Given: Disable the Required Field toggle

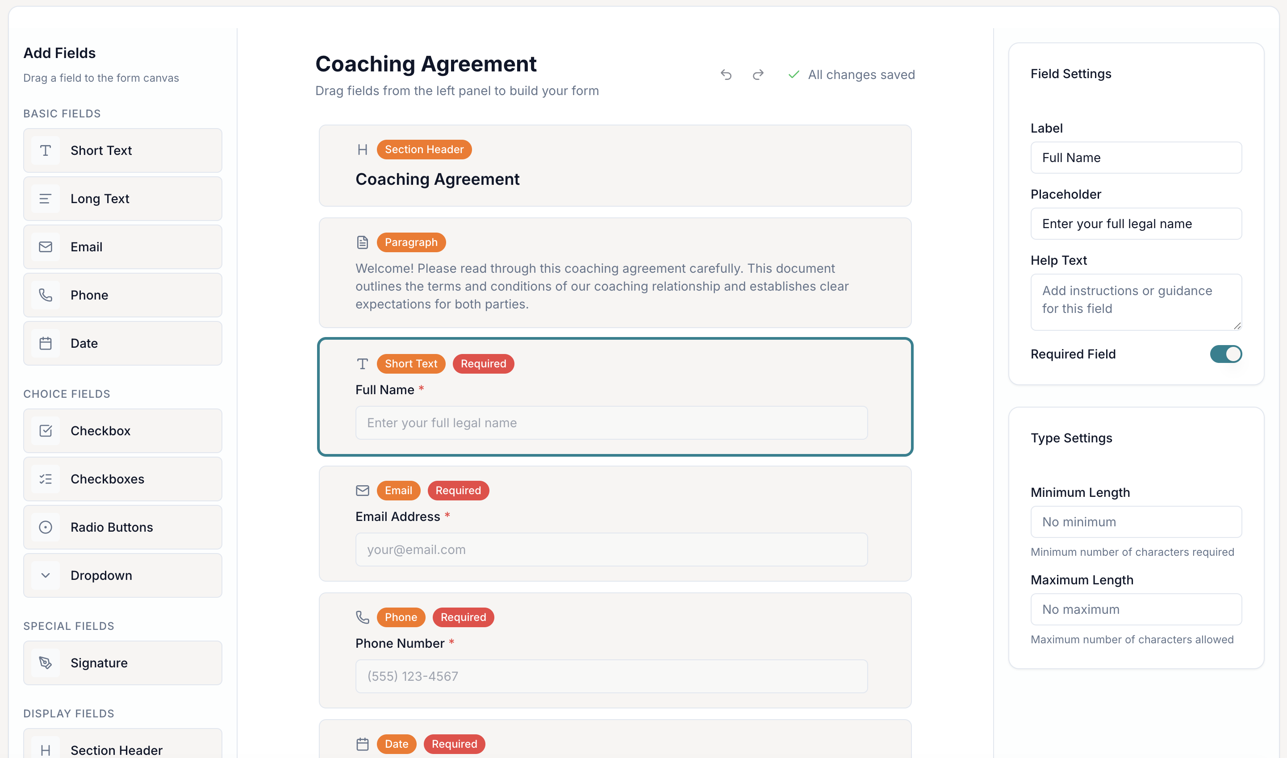Looking at the screenshot, I should tap(1225, 354).
